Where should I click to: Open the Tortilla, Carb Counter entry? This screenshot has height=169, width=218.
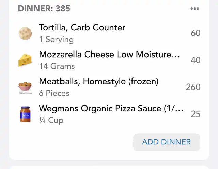[x=109, y=33]
